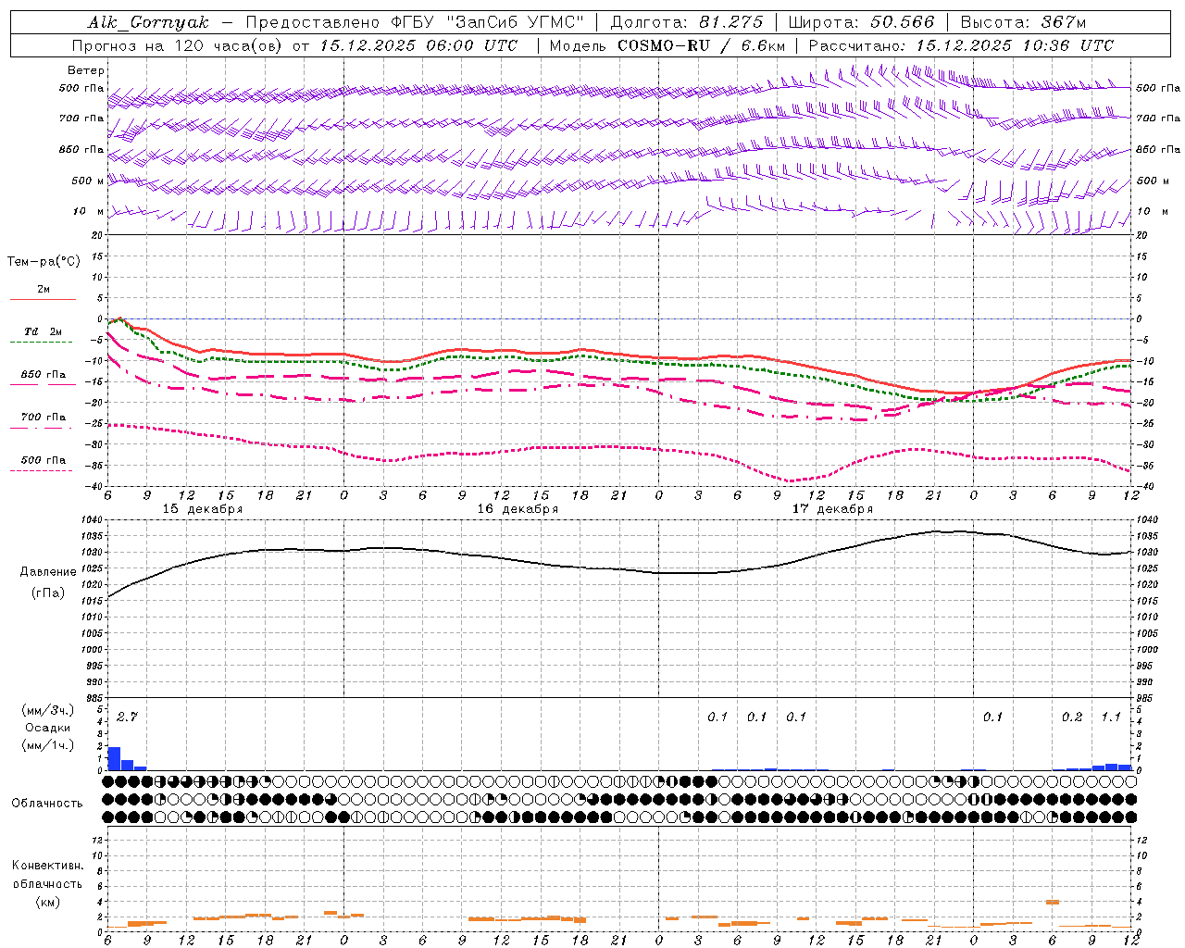
Task: Click the 1.1 precipitation total value
Action: point(1111,717)
